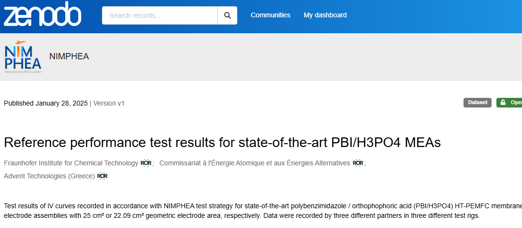Open ROR icon next to Commissariat à l'Énergie Atomique
The height and width of the screenshot is (228, 522).
(358, 163)
